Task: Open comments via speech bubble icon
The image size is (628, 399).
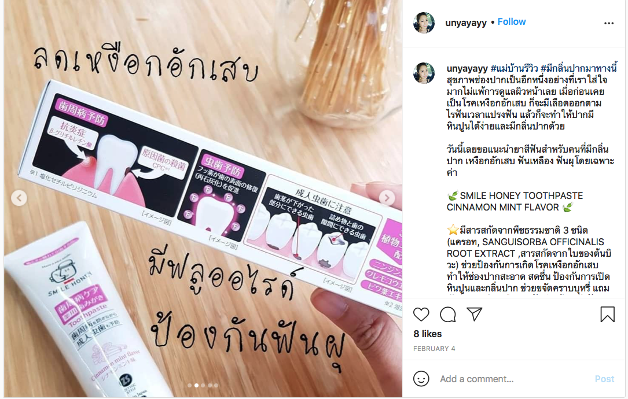Action: tap(448, 315)
